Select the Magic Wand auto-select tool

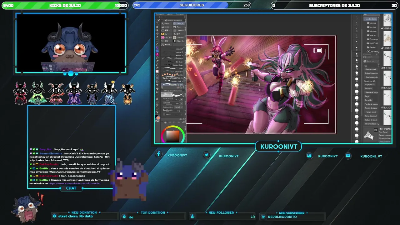(157, 37)
